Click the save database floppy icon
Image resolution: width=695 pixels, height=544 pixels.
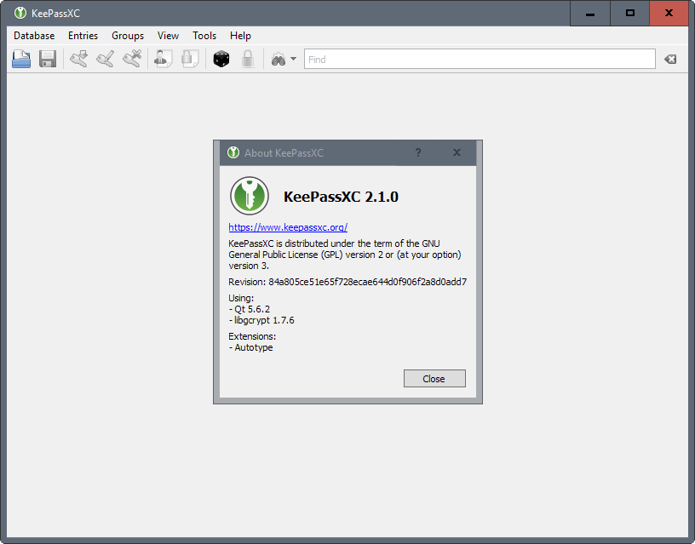[x=48, y=59]
